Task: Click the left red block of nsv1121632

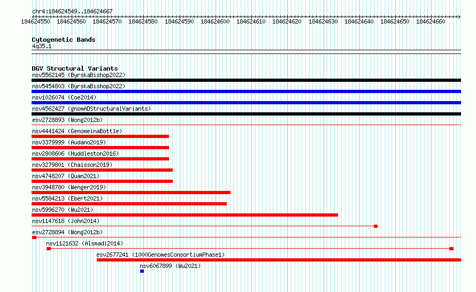Action: pos(49,249)
